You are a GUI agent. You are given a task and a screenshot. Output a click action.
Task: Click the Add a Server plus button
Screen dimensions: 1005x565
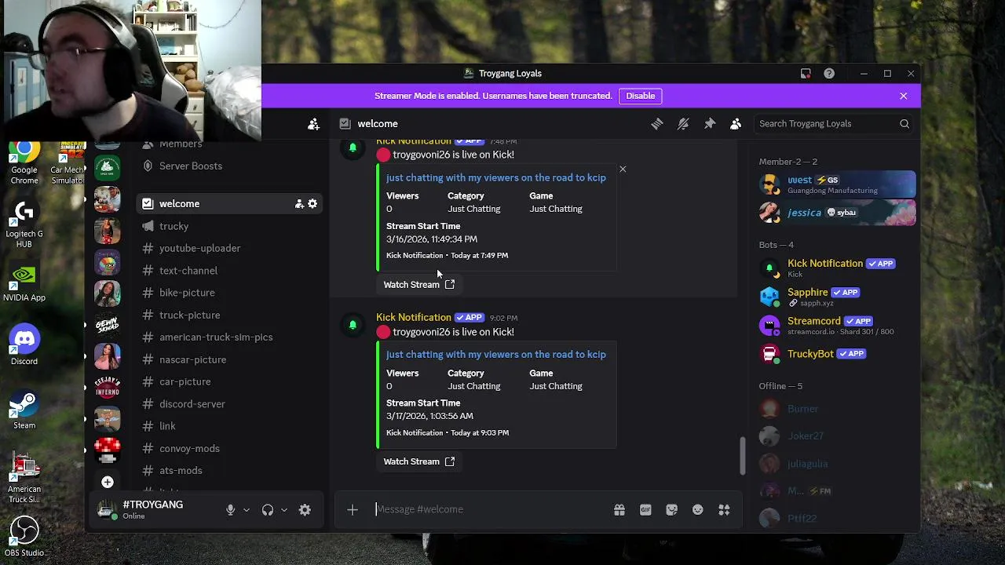(108, 482)
